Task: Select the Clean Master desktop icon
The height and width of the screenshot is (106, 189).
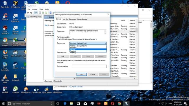Action: [x=47, y=90]
